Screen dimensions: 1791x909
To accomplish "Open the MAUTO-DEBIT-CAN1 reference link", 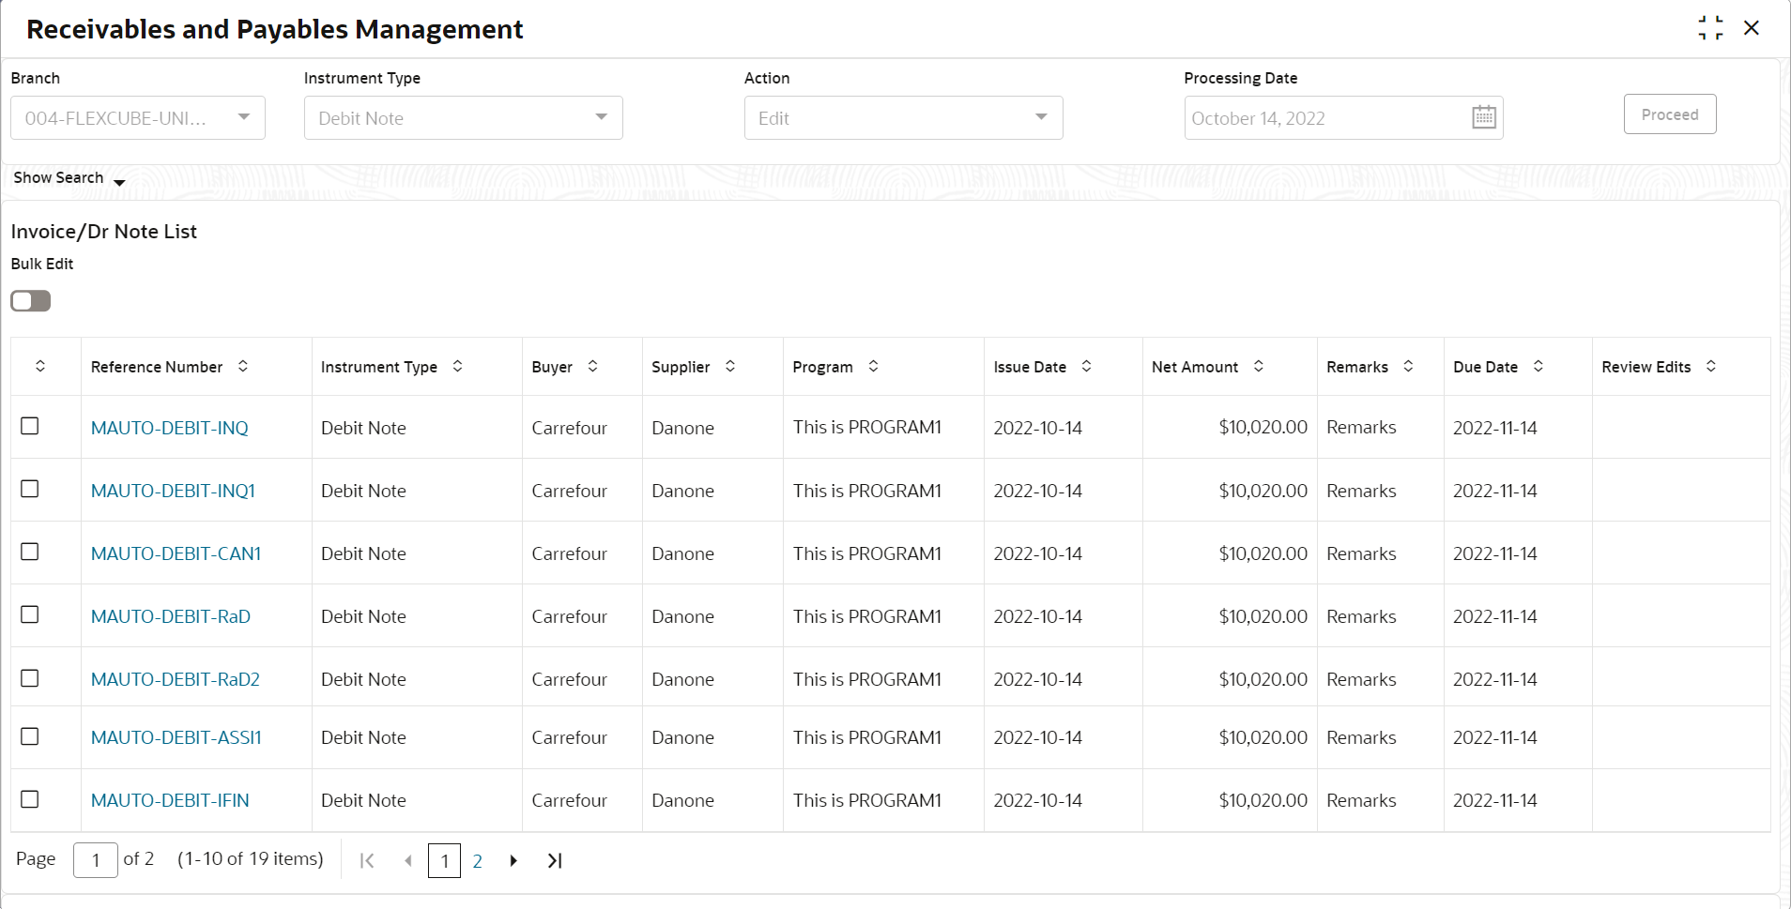I will [x=176, y=553].
